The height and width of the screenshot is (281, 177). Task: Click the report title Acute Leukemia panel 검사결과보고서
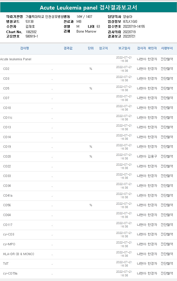(x=88, y=8)
